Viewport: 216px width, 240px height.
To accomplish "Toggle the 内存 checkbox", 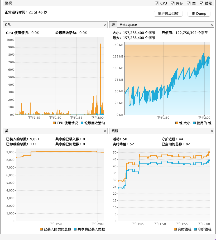I will 173,3.
